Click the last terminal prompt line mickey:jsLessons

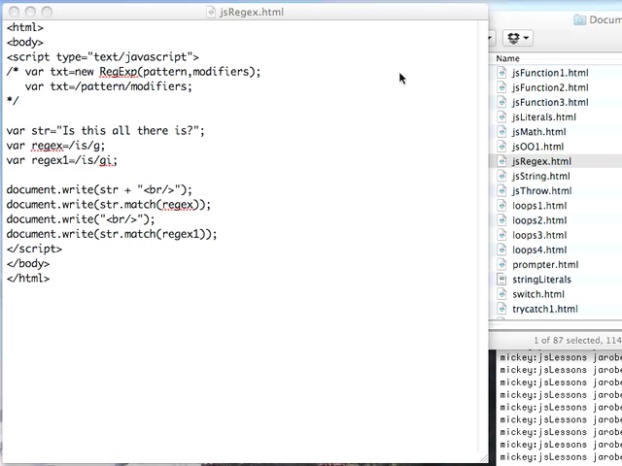pyautogui.click(x=561, y=457)
